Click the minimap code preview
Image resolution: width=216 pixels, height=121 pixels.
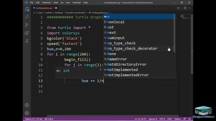185,17
